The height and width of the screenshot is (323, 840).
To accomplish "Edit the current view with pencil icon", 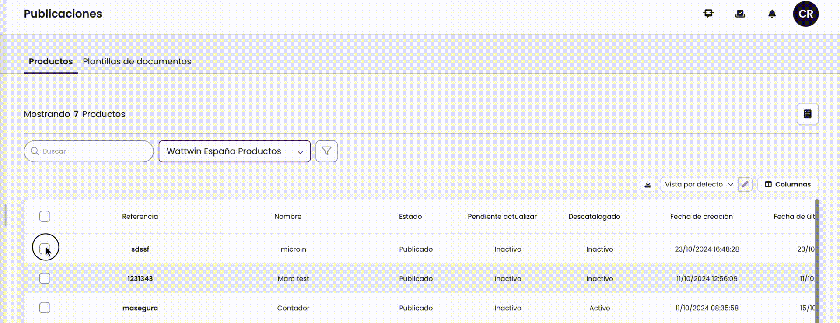I will click(745, 184).
